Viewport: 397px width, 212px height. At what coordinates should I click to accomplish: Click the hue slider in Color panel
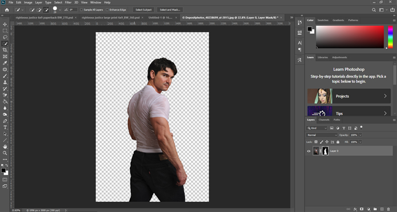(x=390, y=37)
